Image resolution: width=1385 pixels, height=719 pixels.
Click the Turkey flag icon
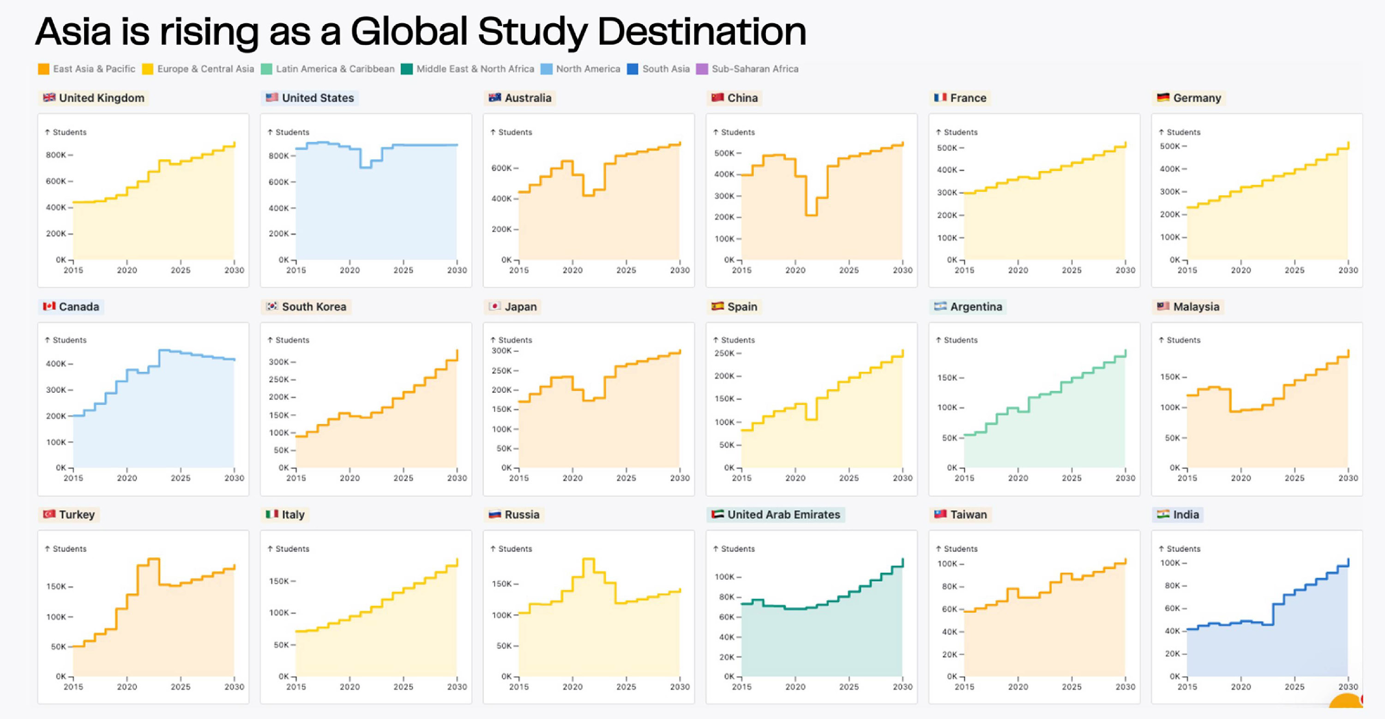coord(49,514)
